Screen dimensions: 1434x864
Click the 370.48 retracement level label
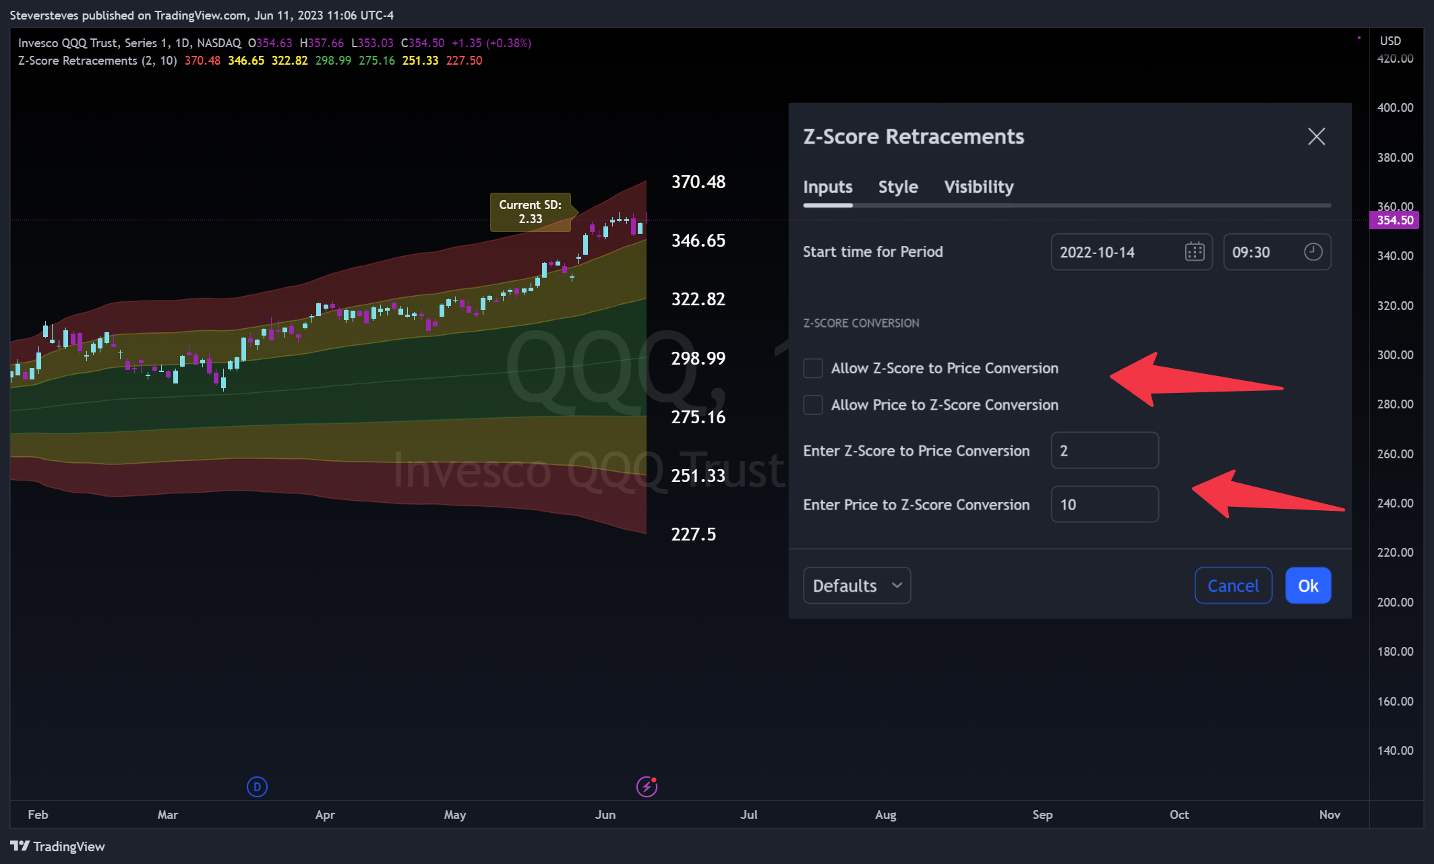(698, 182)
